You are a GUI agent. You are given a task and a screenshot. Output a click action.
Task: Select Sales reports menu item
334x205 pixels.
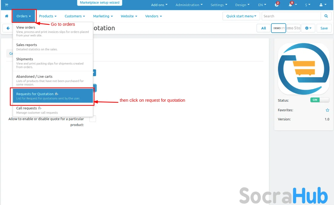[53, 47]
